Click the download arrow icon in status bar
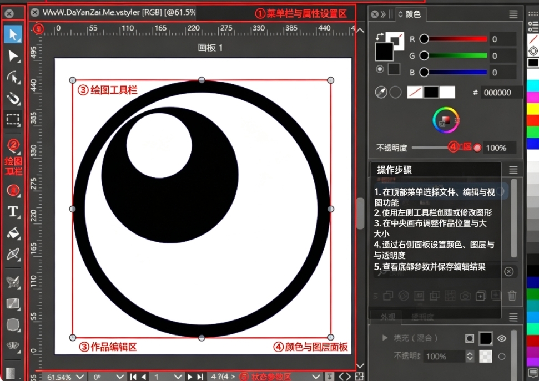Viewport: 539px width, 381px height. pyautogui.click(x=329, y=377)
